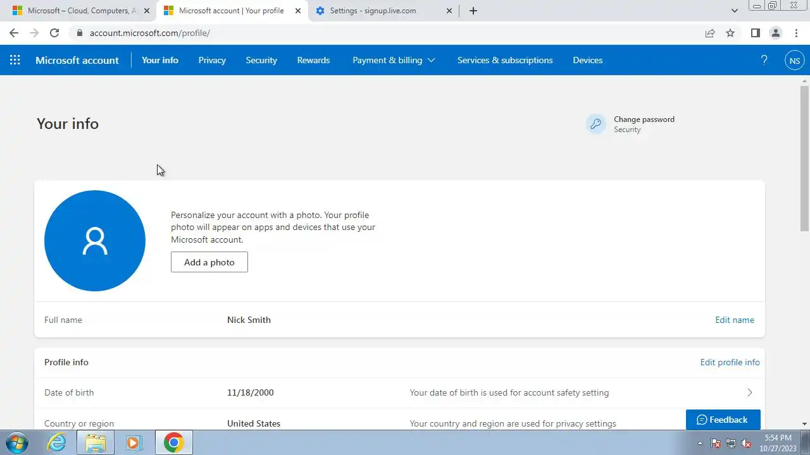Click the Nick Smith full name text
Viewport: 810px width, 455px height.
click(249, 320)
